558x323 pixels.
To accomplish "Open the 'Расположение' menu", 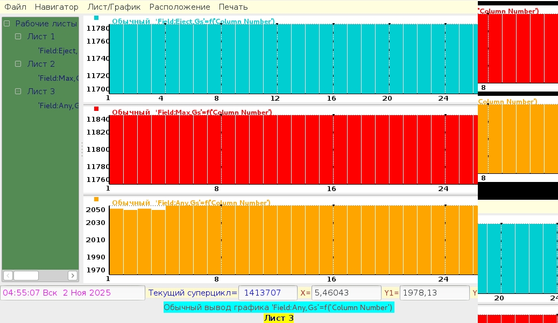I will (x=180, y=7).
